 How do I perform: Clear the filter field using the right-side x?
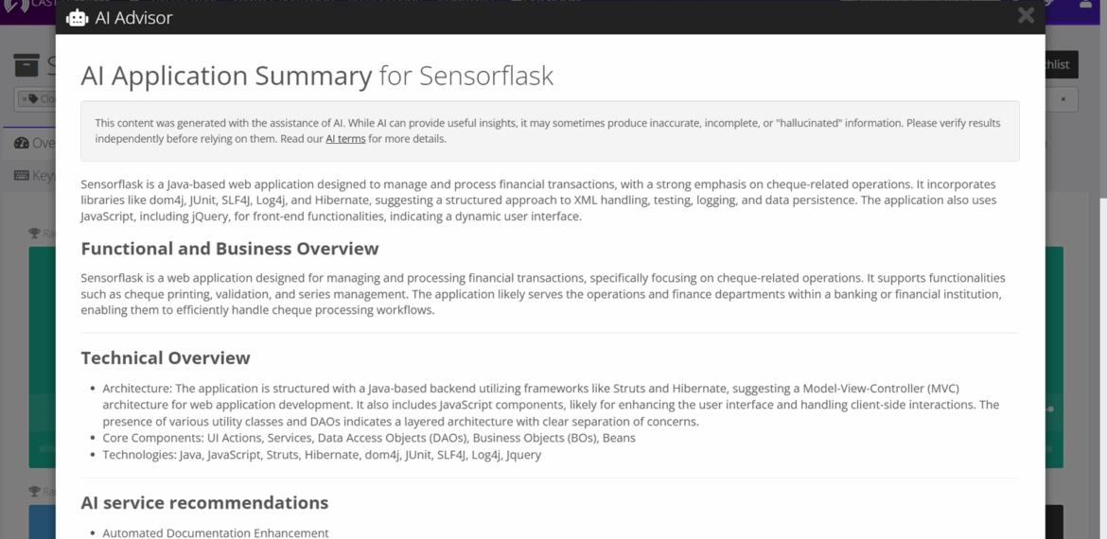tap(1063, 99)
